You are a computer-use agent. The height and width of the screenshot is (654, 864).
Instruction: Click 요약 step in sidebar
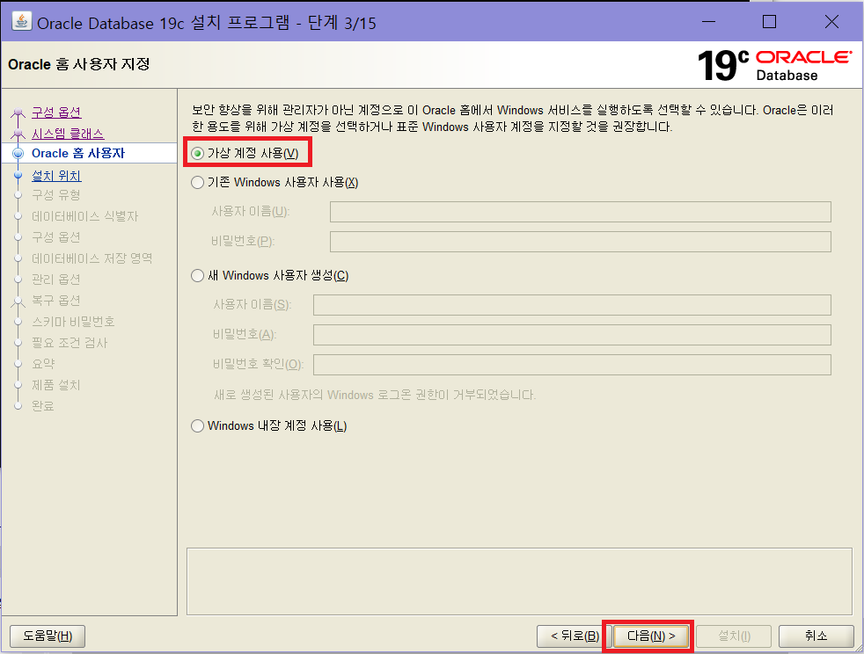coord(43,364)
